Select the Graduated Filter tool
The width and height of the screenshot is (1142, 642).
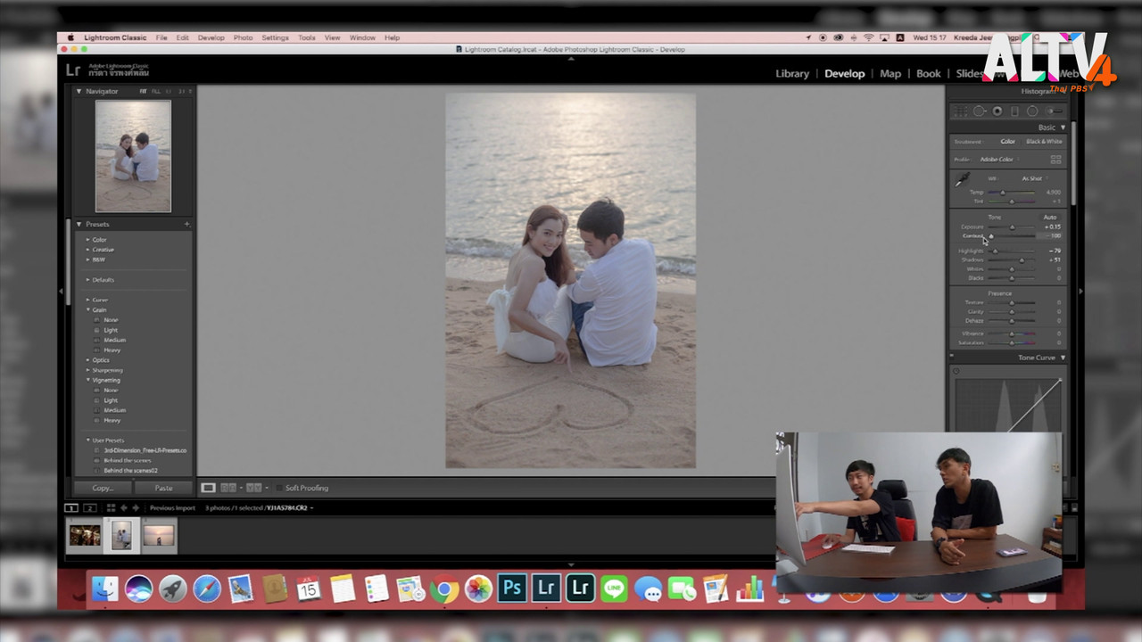pos(1014,111)
